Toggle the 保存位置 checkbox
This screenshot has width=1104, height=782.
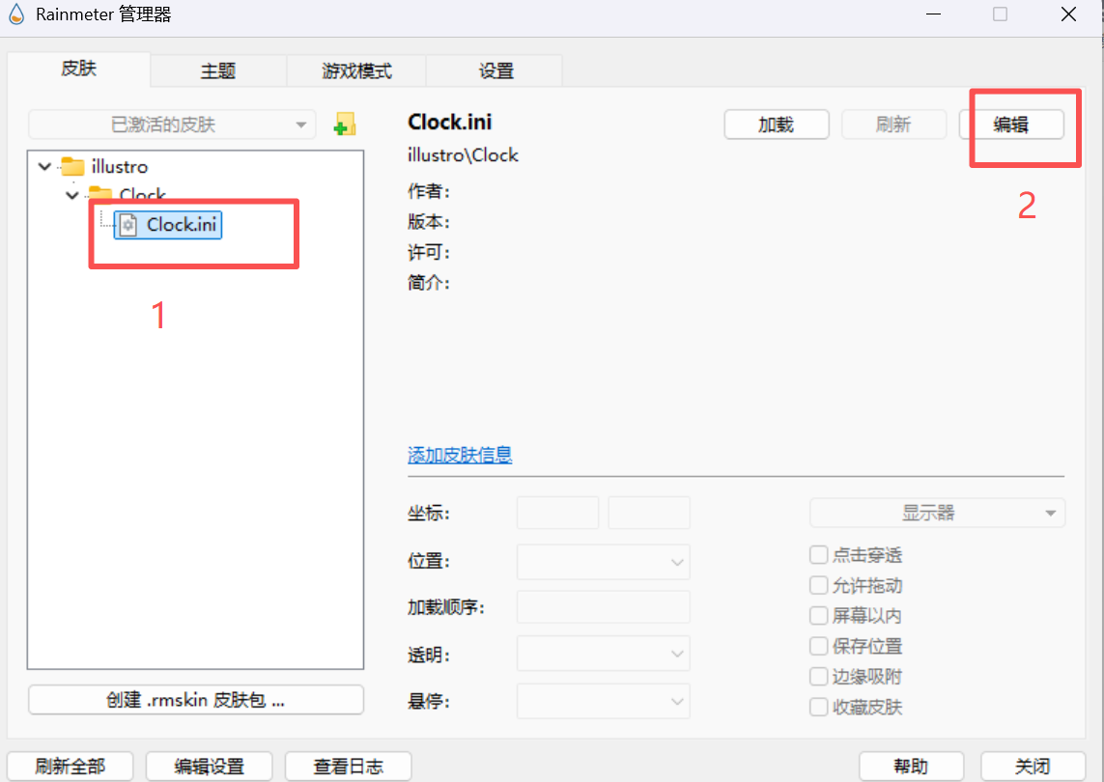pos(818,646)
